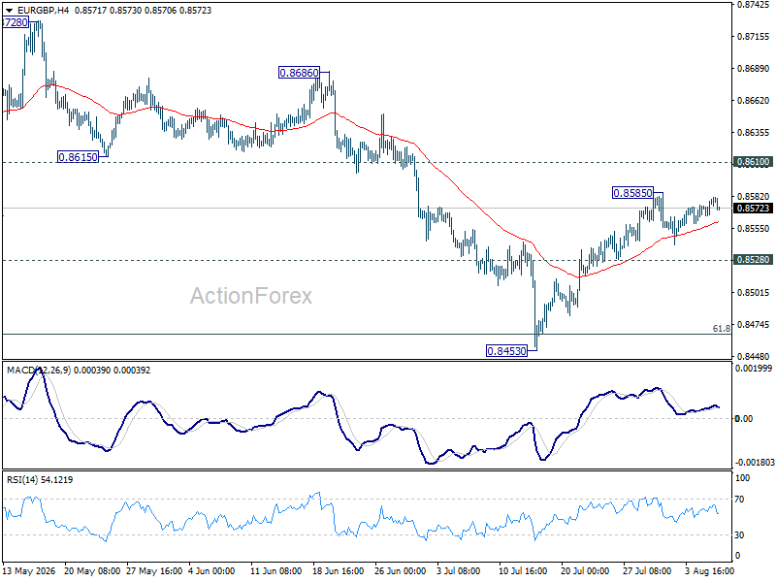Click the partially hidden 7280 peak label
This screenshot has height=582, width=776.
tap(16, 22)
